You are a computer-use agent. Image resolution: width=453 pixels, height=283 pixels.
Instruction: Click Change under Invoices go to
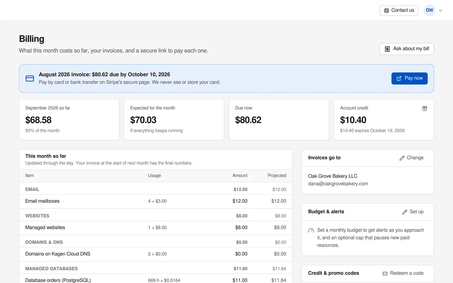tap(411, 158)
